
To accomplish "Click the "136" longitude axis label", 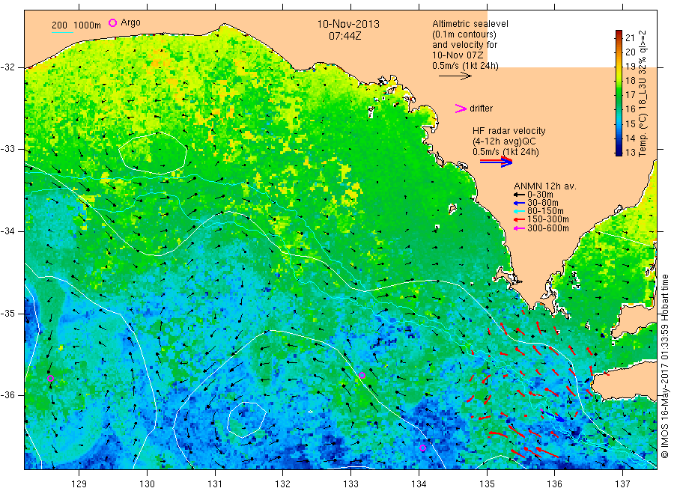I will pyautogui.click(x=554, y=484).
